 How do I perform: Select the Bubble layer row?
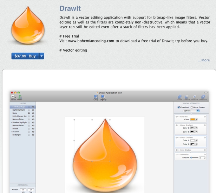(23, 129)
